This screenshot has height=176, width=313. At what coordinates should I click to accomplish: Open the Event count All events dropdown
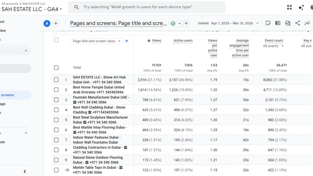pos(273,46)
